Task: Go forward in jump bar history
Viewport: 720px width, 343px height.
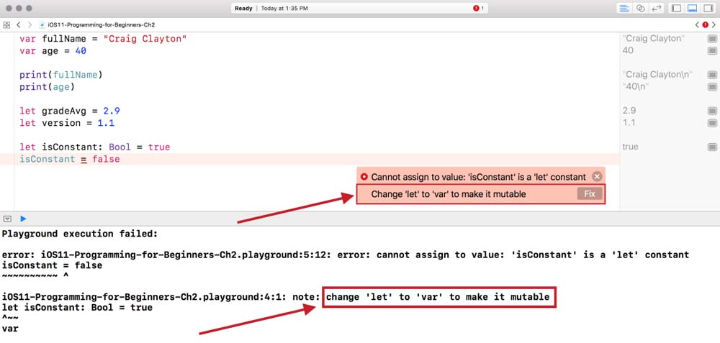Action: pos(30,24)
